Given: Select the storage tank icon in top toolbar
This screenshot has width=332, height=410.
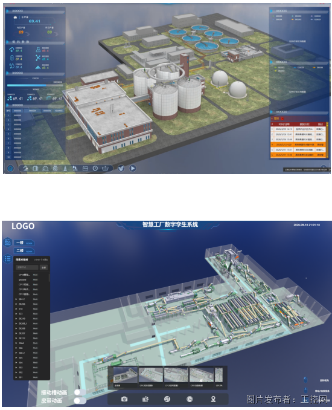Looking at the screenshot, I should (35, 168).
